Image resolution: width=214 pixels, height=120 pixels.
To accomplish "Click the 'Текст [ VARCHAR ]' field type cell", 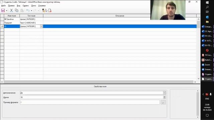I will click(x=31, y=23).
